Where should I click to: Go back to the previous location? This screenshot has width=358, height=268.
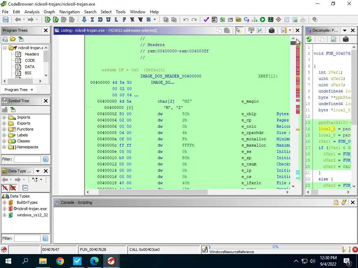pos(17,20)
